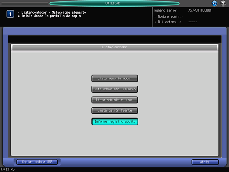The image size is (229, 172).
Task: Click the clock icon beside 13:45
Action: pyautogui.click(x=3, y=169)
